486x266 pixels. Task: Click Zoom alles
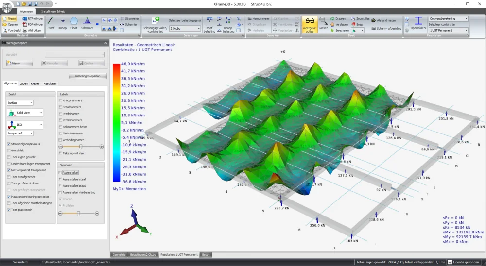360,19
